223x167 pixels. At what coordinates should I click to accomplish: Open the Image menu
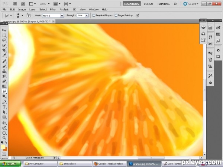pos(22,10)
